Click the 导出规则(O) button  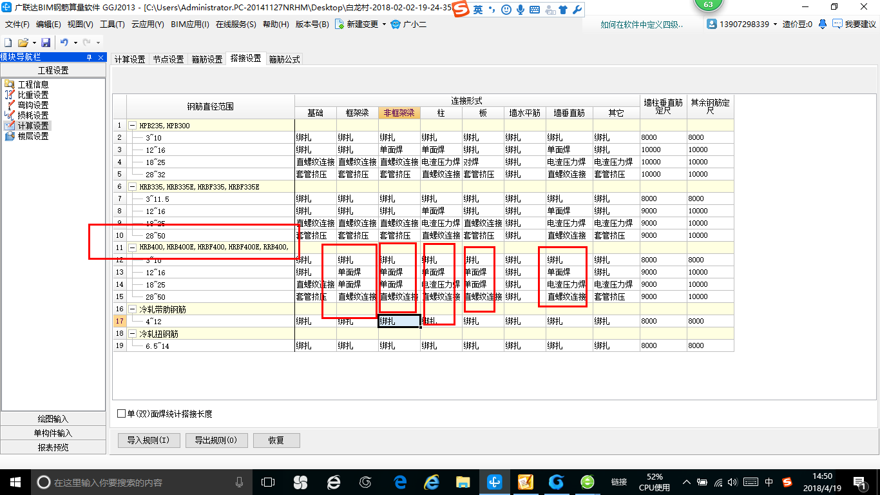click(x=216, y=440)
